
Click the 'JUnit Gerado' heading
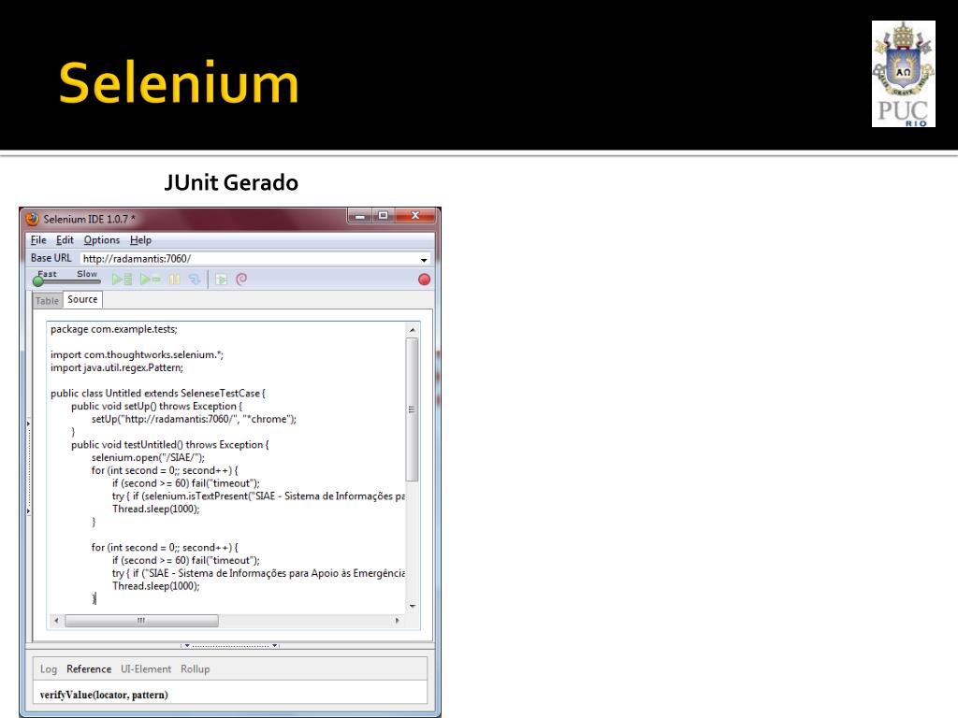click(231, 182)
